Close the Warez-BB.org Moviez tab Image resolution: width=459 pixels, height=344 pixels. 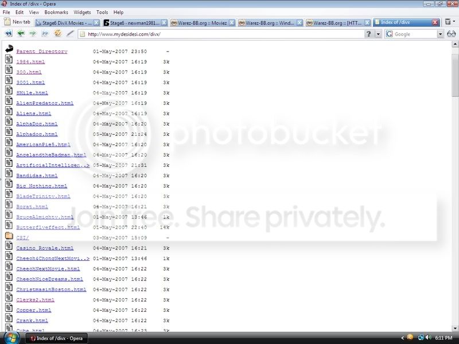click(232, 22)
